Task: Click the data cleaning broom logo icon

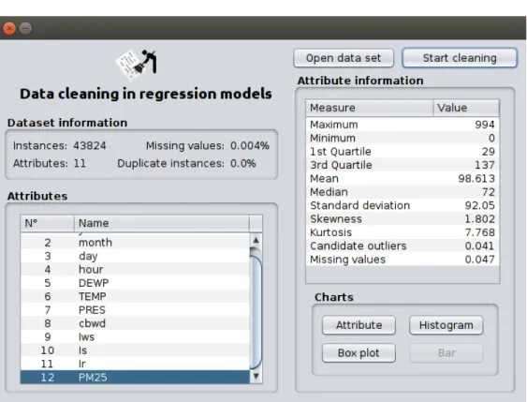Action: [136, 65]
